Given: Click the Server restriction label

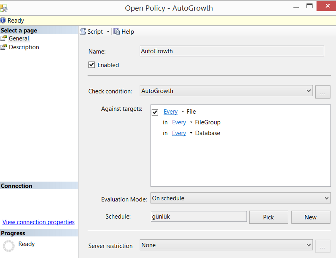Looking at the screenshot, I should pos(111,246).
